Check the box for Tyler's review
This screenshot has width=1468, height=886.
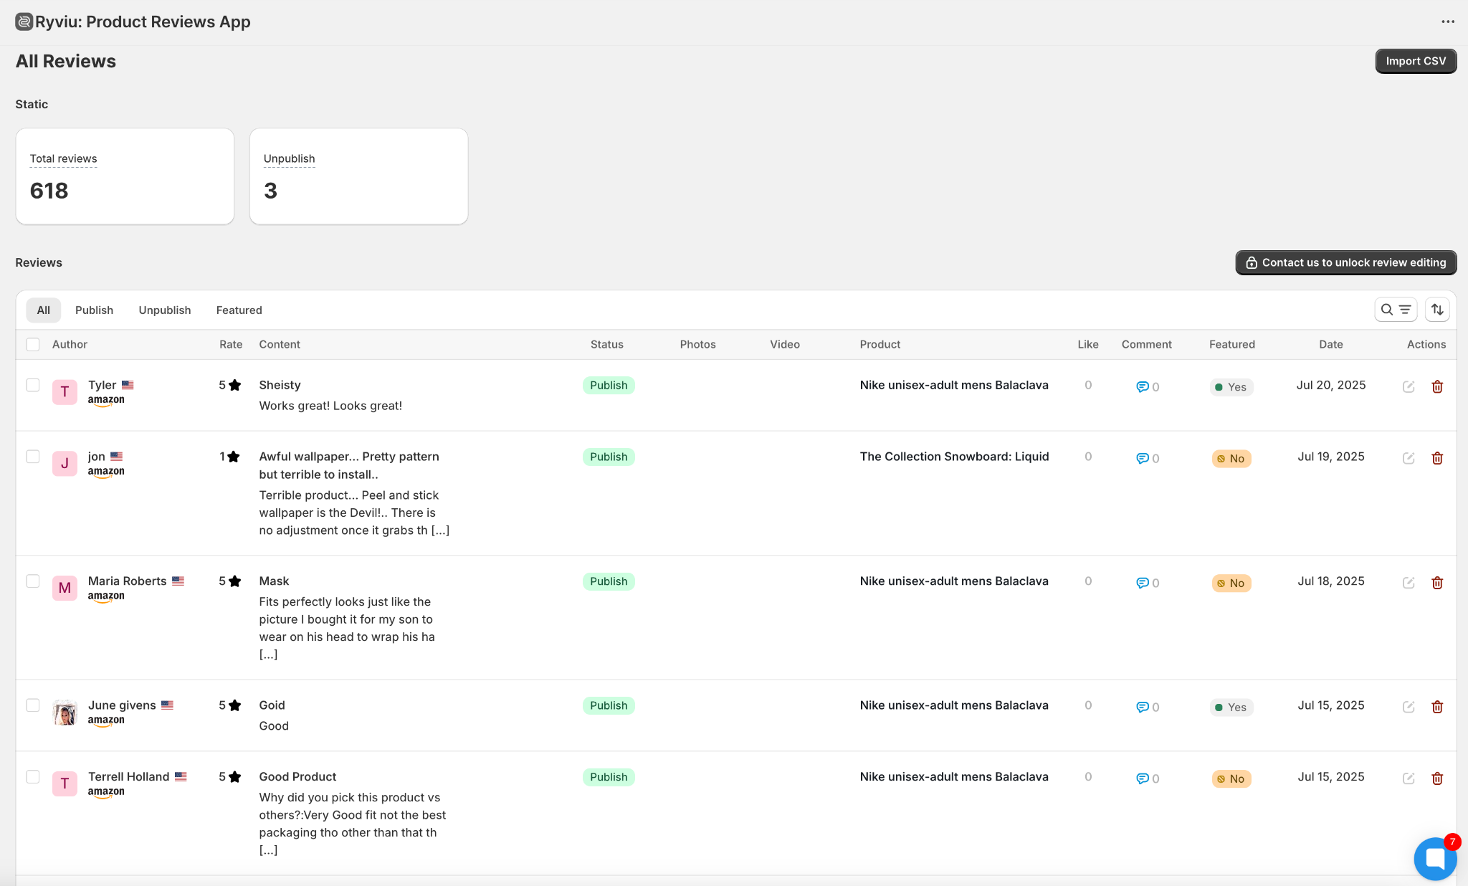click(33, 386)
